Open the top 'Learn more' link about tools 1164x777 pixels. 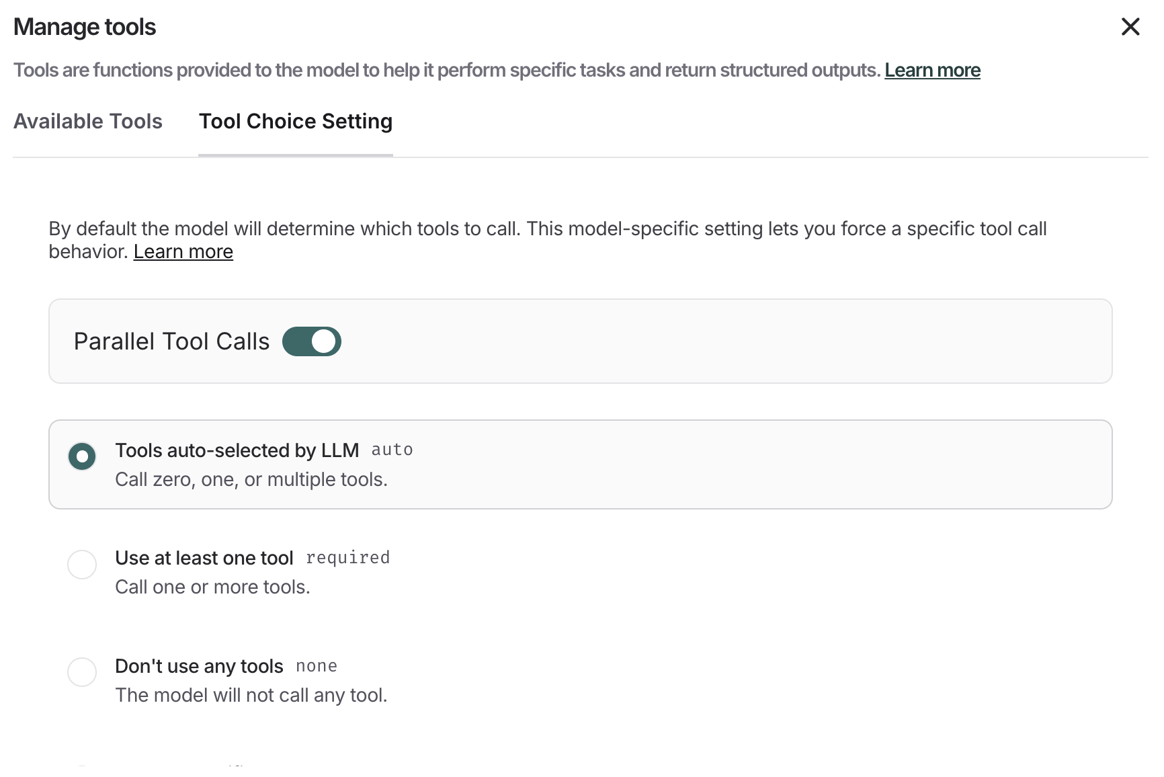[x=932, y=69]
